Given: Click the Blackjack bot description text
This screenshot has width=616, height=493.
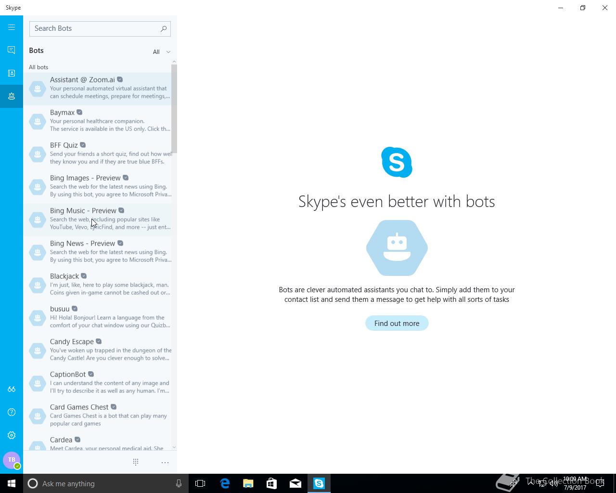Looking at the screenshot, I should point(110,289).
